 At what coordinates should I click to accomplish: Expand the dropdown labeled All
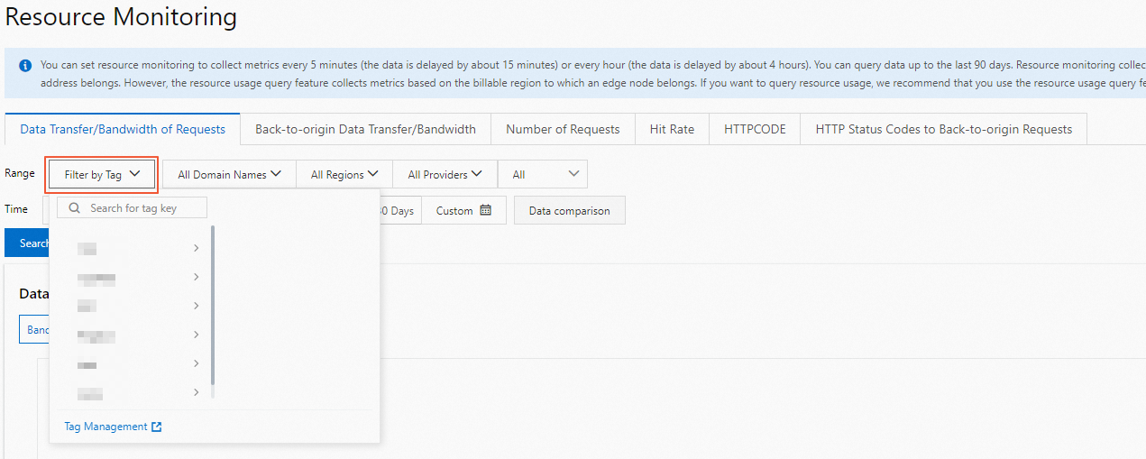point(543,174)
